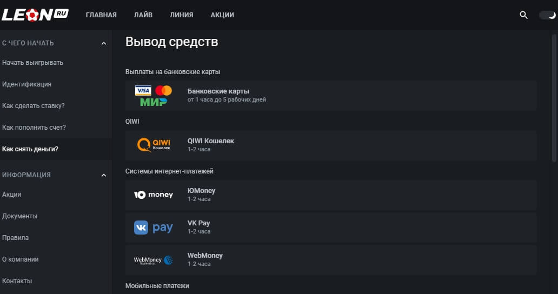Open Документы sidebar link
The height and width of the screenshot is (294, 558).
tap(19, 216)
